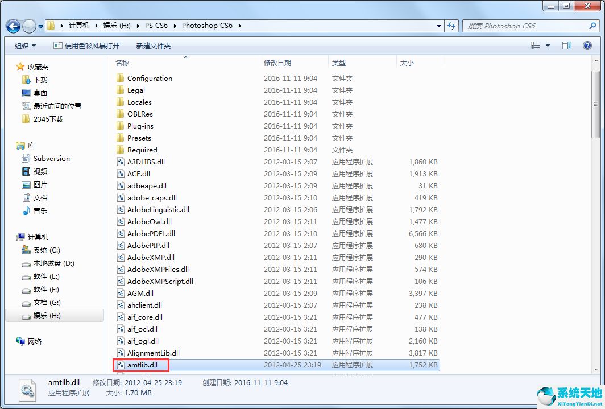Select the AGM.dll file icon
This screenshot has height=409, width=605.
121,294
